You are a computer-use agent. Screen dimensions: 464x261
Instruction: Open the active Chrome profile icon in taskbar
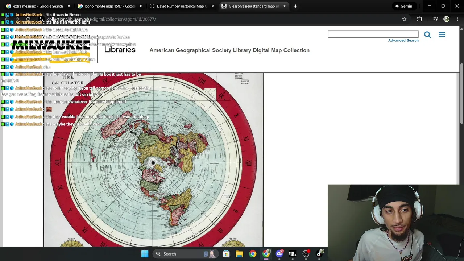266,254
